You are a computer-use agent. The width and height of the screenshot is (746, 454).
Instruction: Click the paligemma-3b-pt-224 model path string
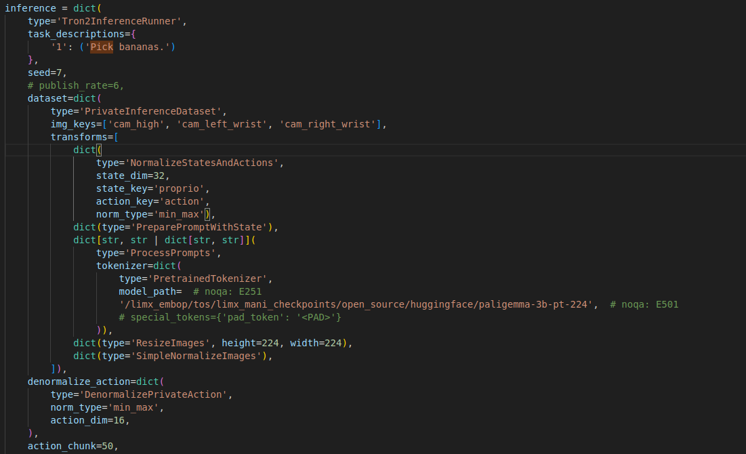[358, 304]
